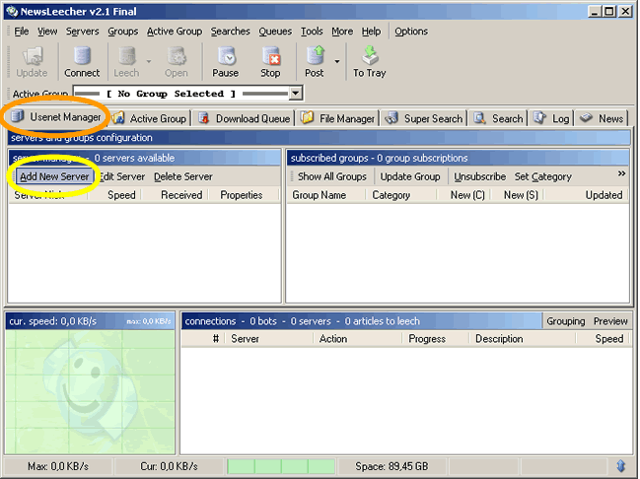Open the Searches menu
The image size is (640, 479).
(x=230, y=31)
